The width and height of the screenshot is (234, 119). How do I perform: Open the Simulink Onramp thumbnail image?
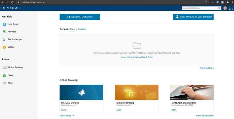137,92
